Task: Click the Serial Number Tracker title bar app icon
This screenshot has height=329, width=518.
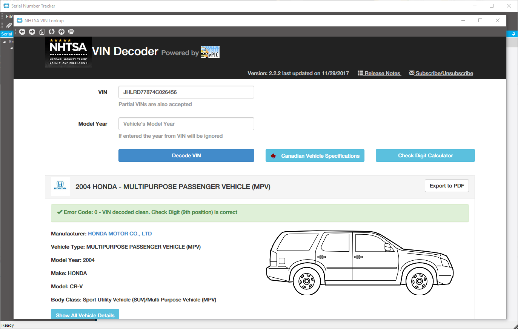Action: (x=6, y=6)
